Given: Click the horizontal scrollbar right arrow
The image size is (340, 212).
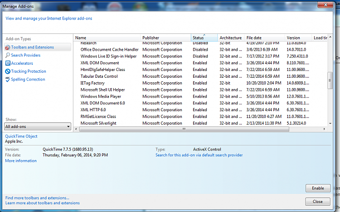Looking at the screenshot, I should (324, 129).
